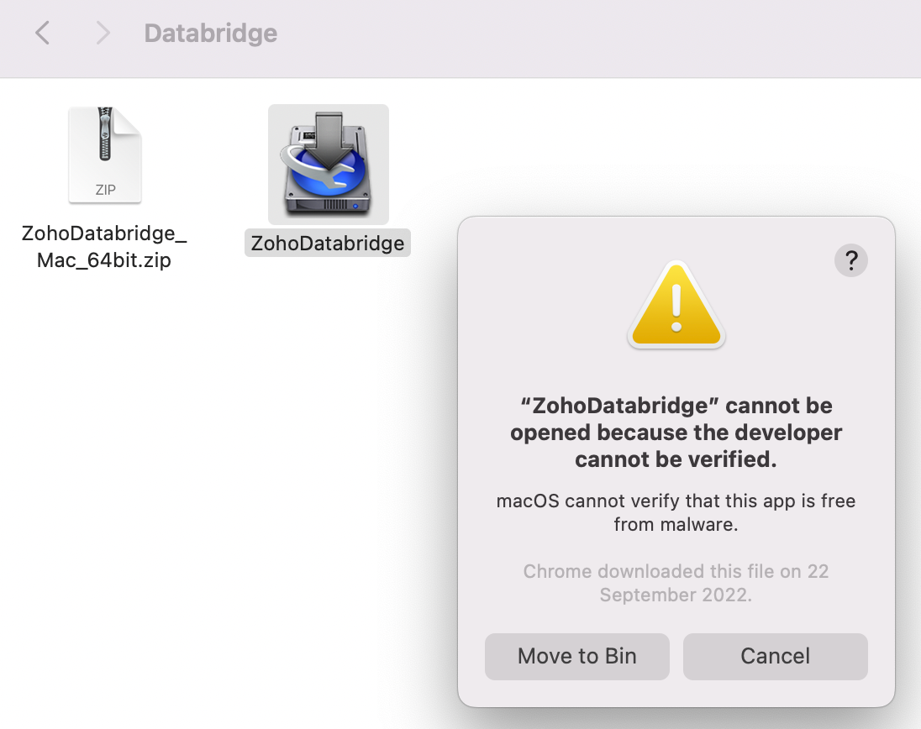Click the Move to Bin button
Image resolution: width=921 pixels, height=729 pixels.
pyautogui.click(x=576, y=656)
